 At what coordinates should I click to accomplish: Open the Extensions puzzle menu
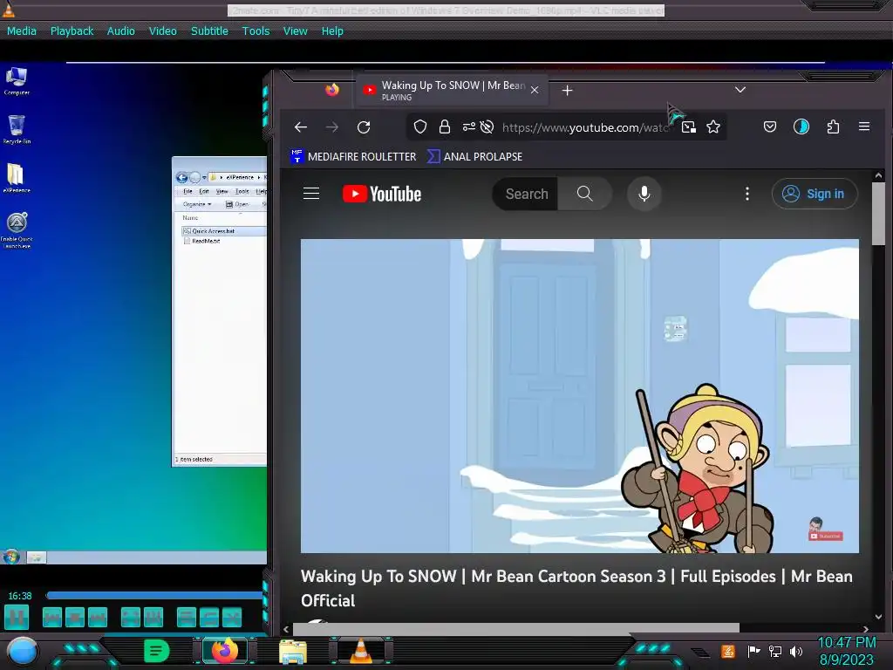tap(833, 126)
